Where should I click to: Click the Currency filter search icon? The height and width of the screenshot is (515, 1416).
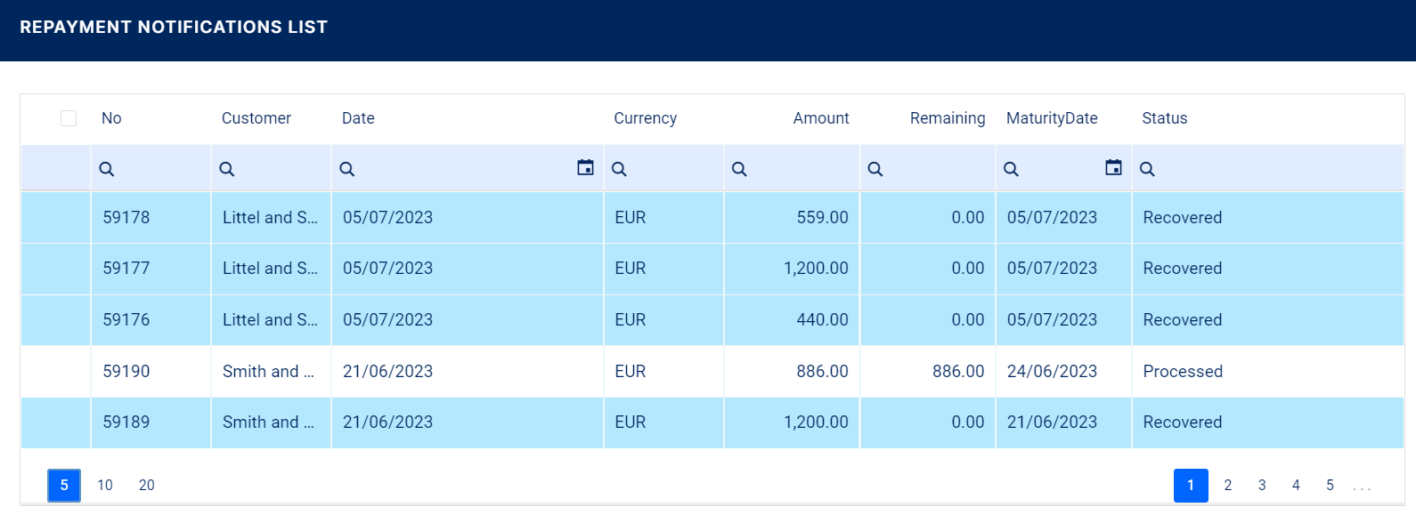coord(619,169)
